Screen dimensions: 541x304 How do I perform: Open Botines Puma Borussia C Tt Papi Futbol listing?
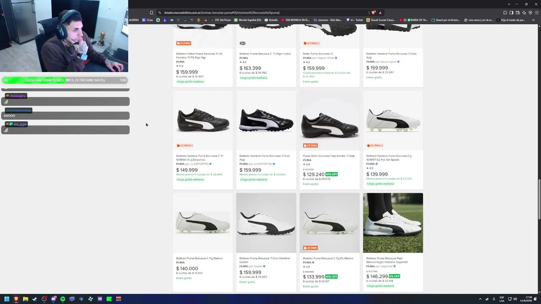[x=265, y=54]
